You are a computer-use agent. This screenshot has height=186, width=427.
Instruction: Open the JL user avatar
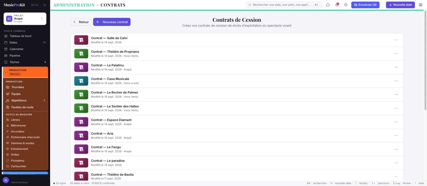6,180
